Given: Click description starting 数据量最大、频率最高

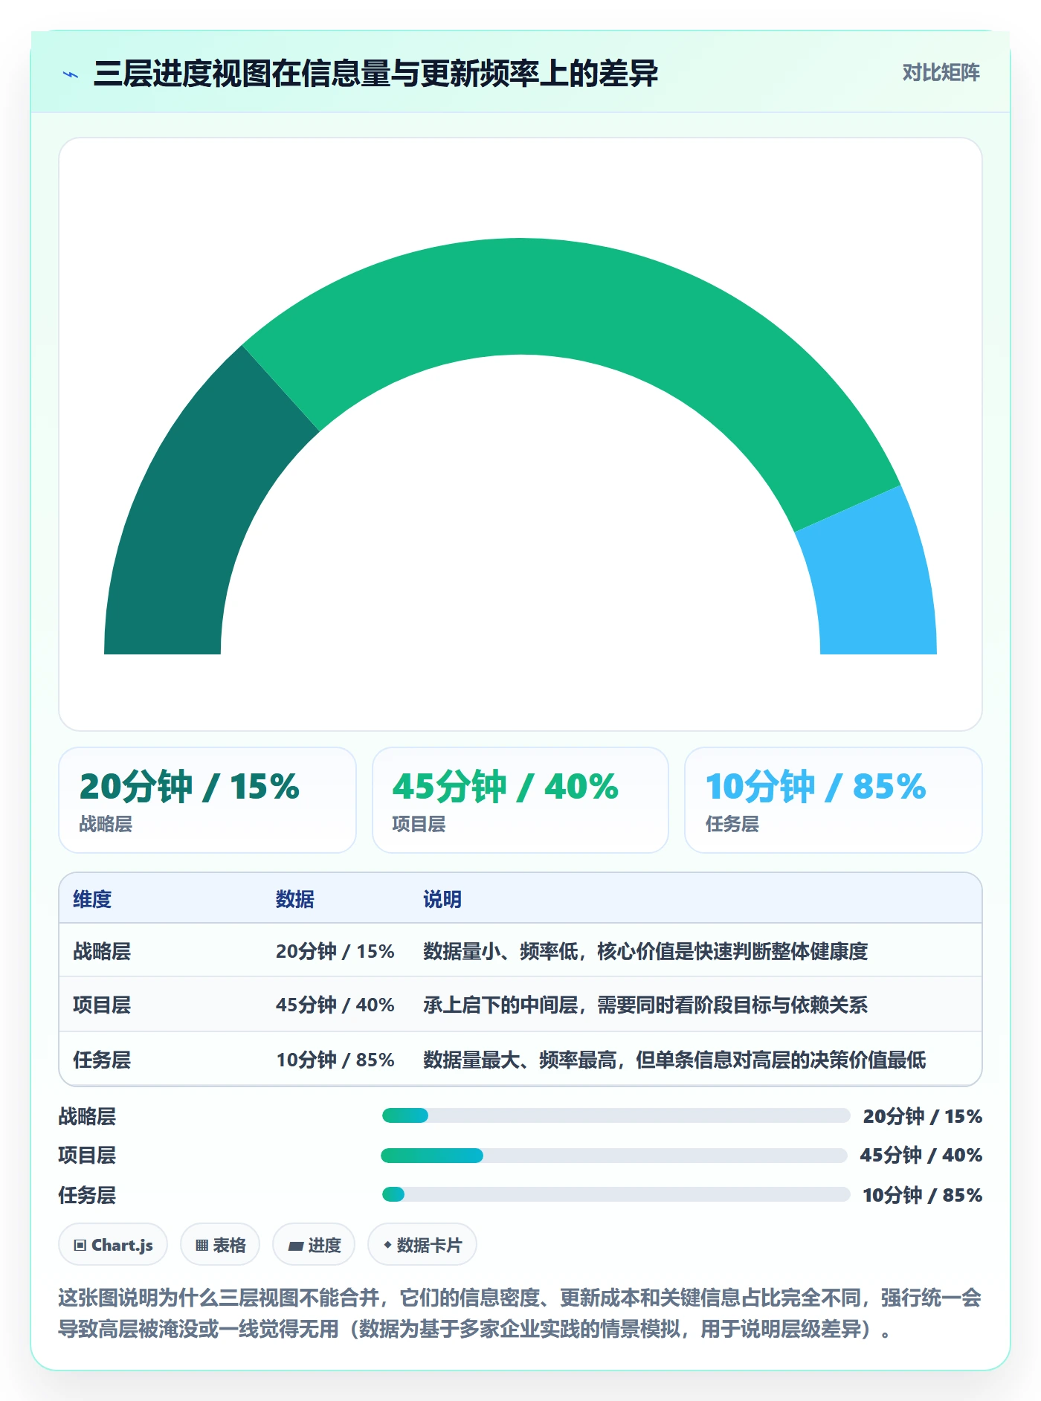Looking at the screenshot, I should (674, 1060).
